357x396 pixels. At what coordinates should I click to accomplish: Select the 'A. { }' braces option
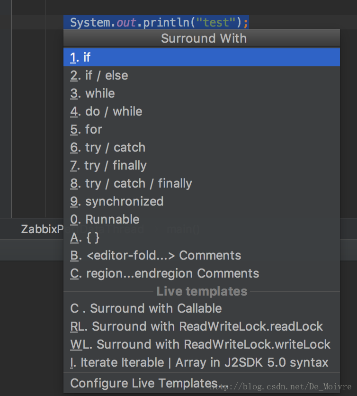pos(202,238)
